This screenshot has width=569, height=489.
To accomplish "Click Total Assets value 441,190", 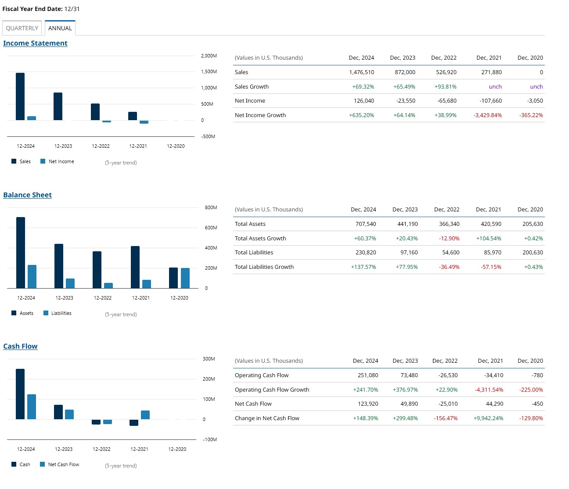I will (407, 224).
